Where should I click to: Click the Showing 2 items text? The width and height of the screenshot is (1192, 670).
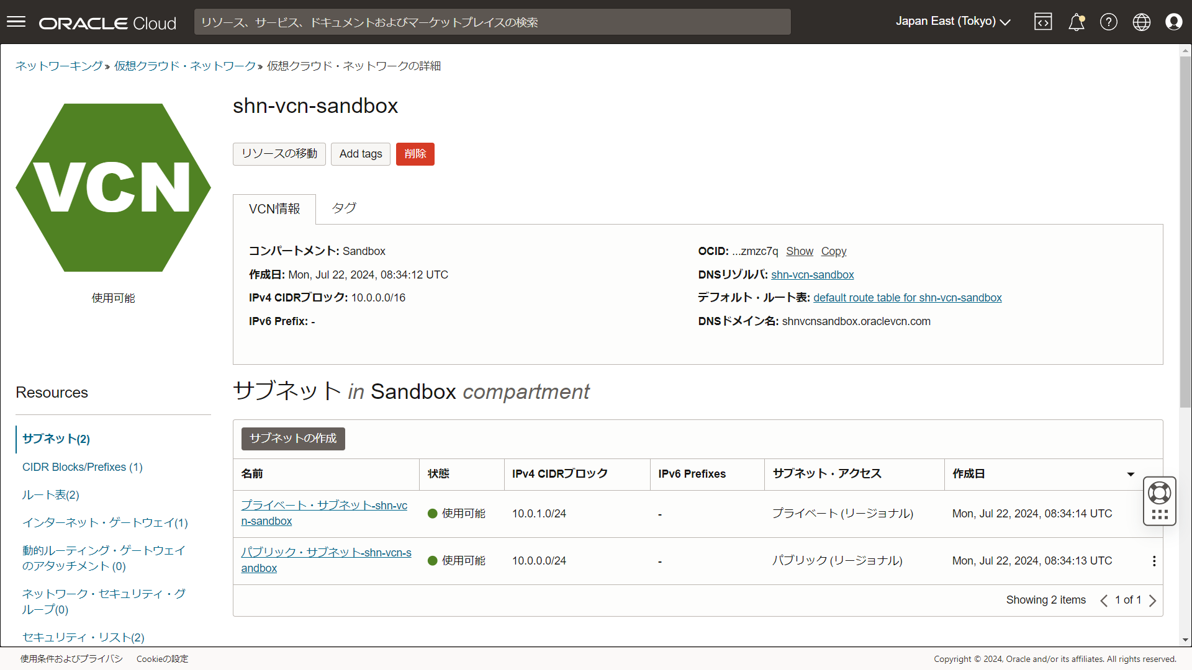click(x=1046, y=600)
